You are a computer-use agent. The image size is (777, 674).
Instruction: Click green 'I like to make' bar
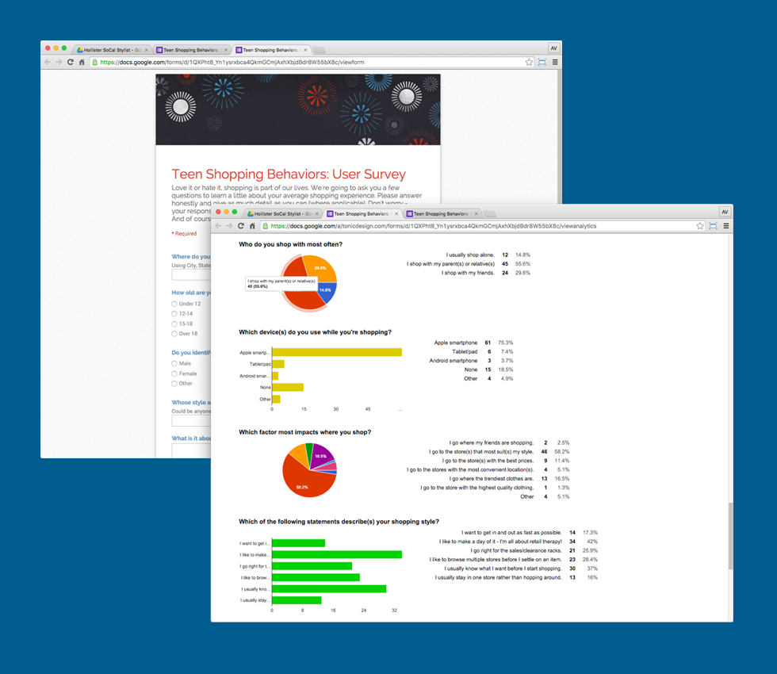tap(337, 554)
